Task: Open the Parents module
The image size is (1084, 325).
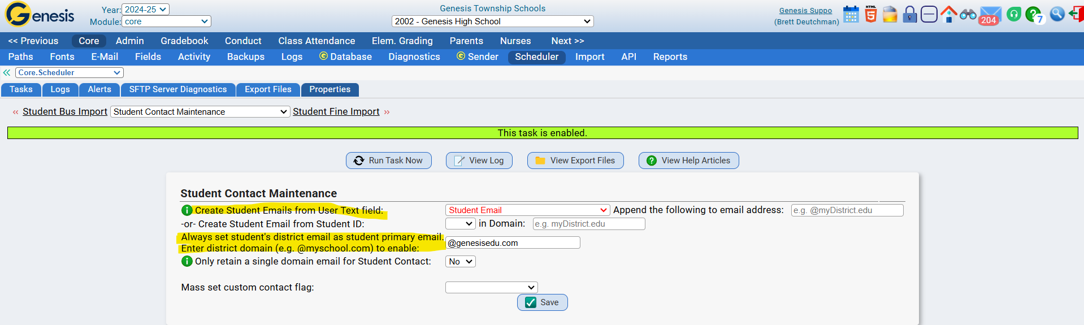Action: tap(466, 41)
